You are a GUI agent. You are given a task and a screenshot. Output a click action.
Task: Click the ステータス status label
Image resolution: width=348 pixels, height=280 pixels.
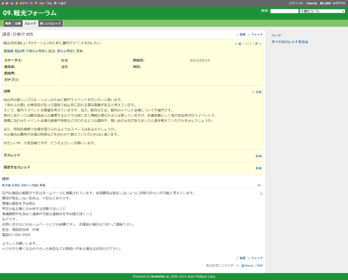pos(13,60)
